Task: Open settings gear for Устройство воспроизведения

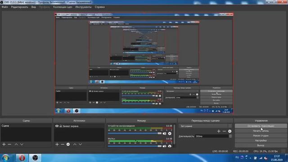Action: pyautogui.click(x=170, y=134)
